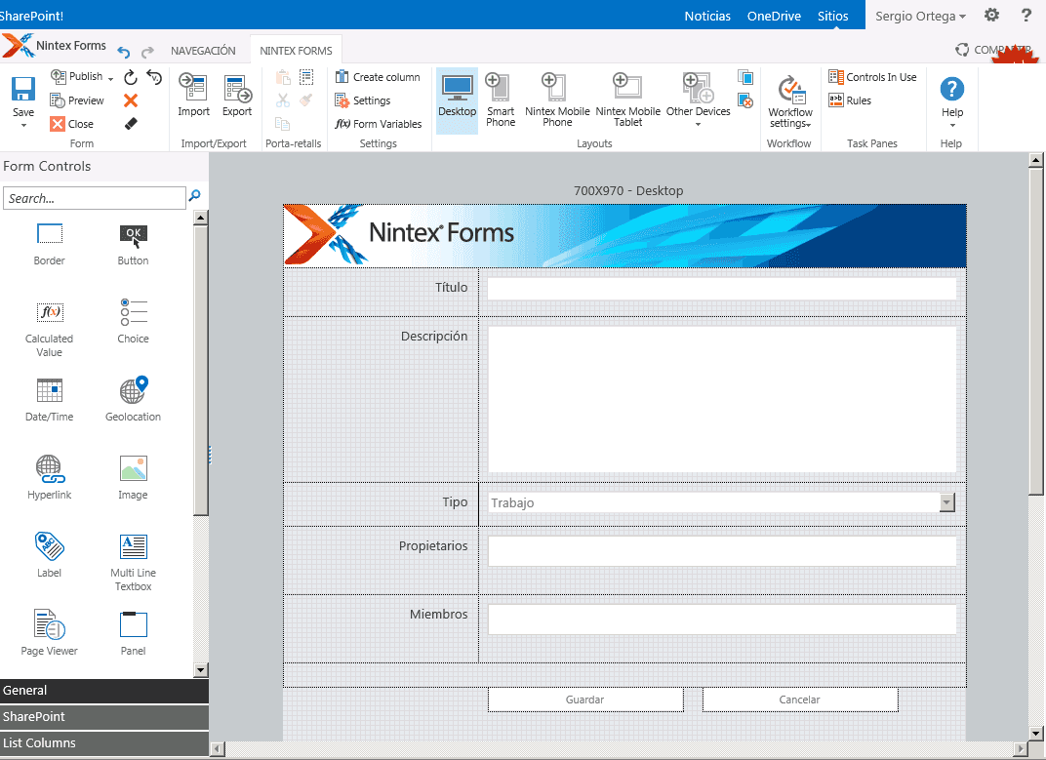Open the Rules task pane
This screenshot has width=1046, height=760.
[850, 100]
